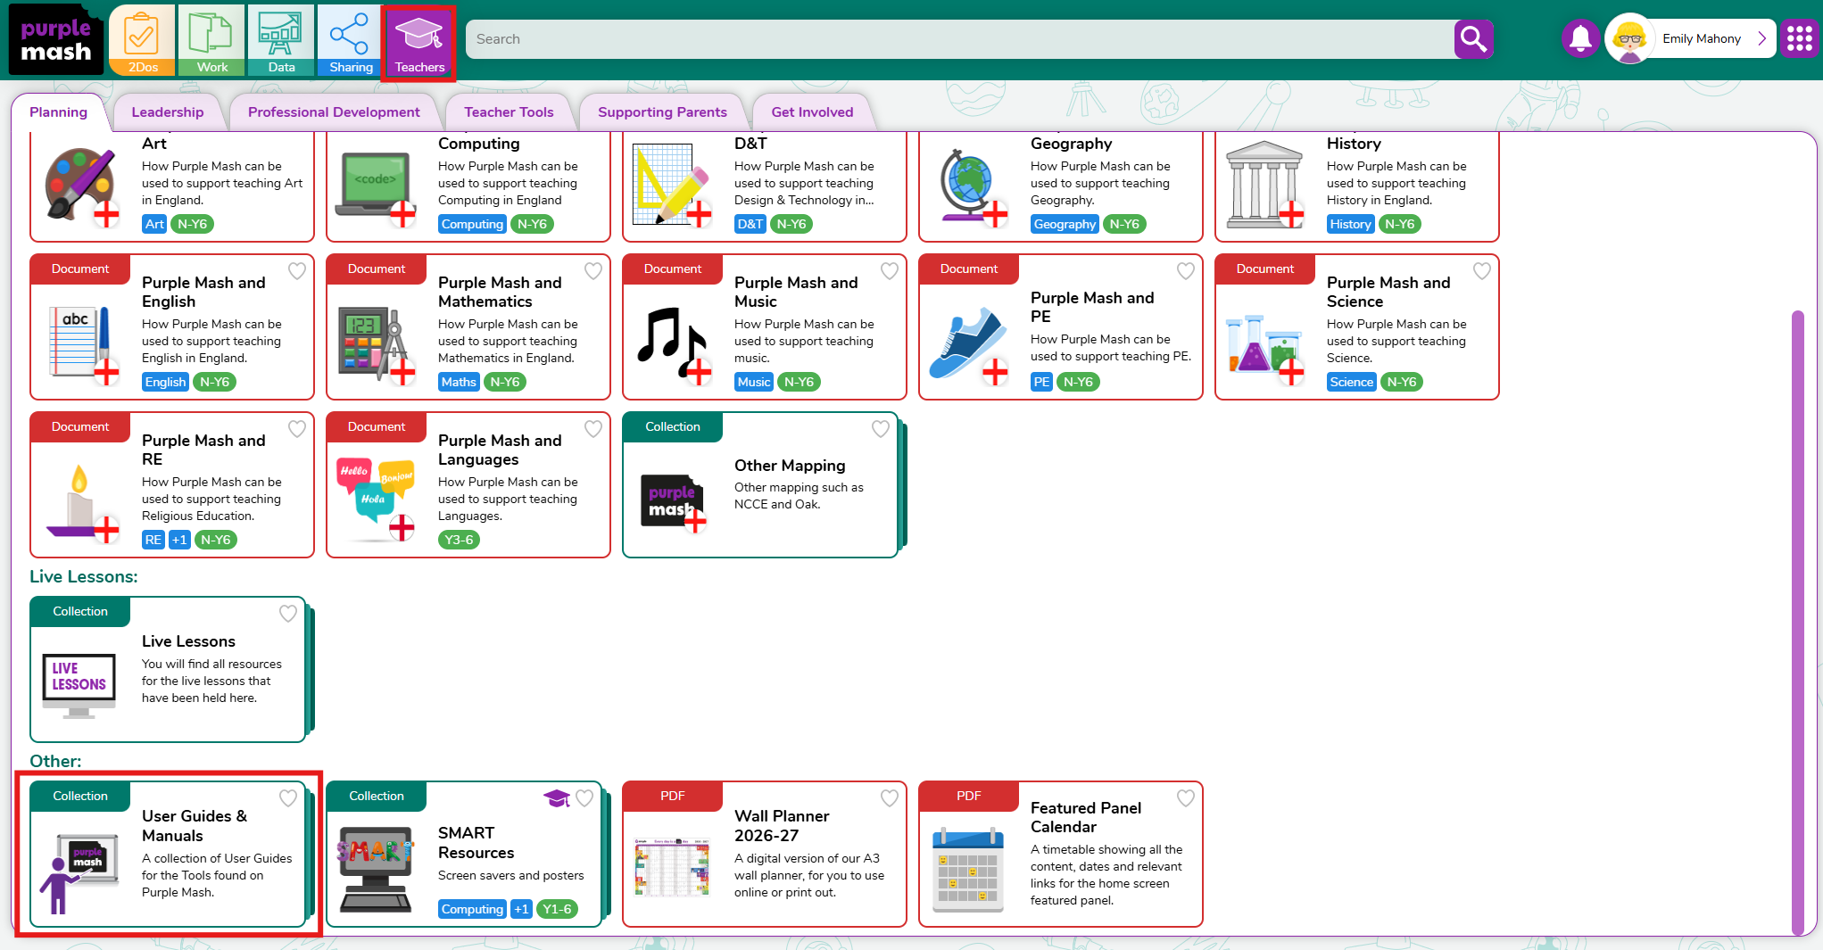Click into the Search field
This screenshot has width=1823, height=950.
(959, 39)
